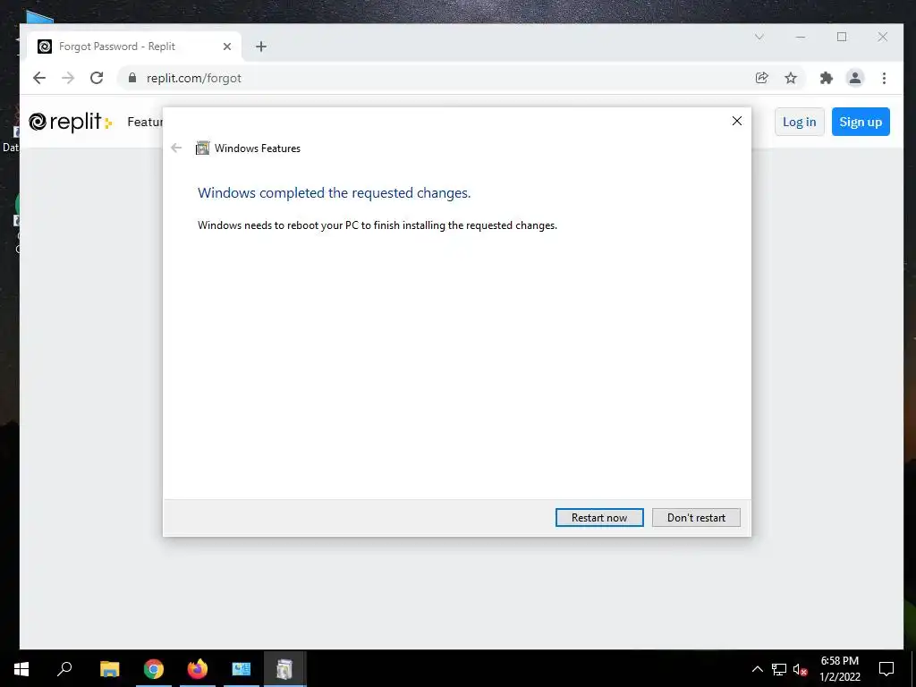Reload the Replit page
This screenshot has width=916, height=687.
pyautogui.click(x=97, y=78)
